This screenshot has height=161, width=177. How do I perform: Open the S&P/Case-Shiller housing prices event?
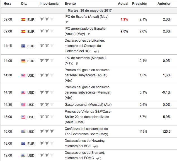coord(88,117)
